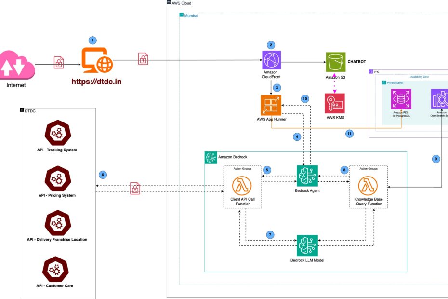Click the AWS Cloud group corner icon

click(169, 2)
